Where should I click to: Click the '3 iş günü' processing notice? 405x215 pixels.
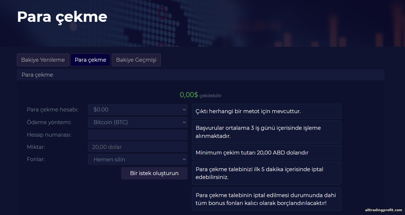[266, 132]
